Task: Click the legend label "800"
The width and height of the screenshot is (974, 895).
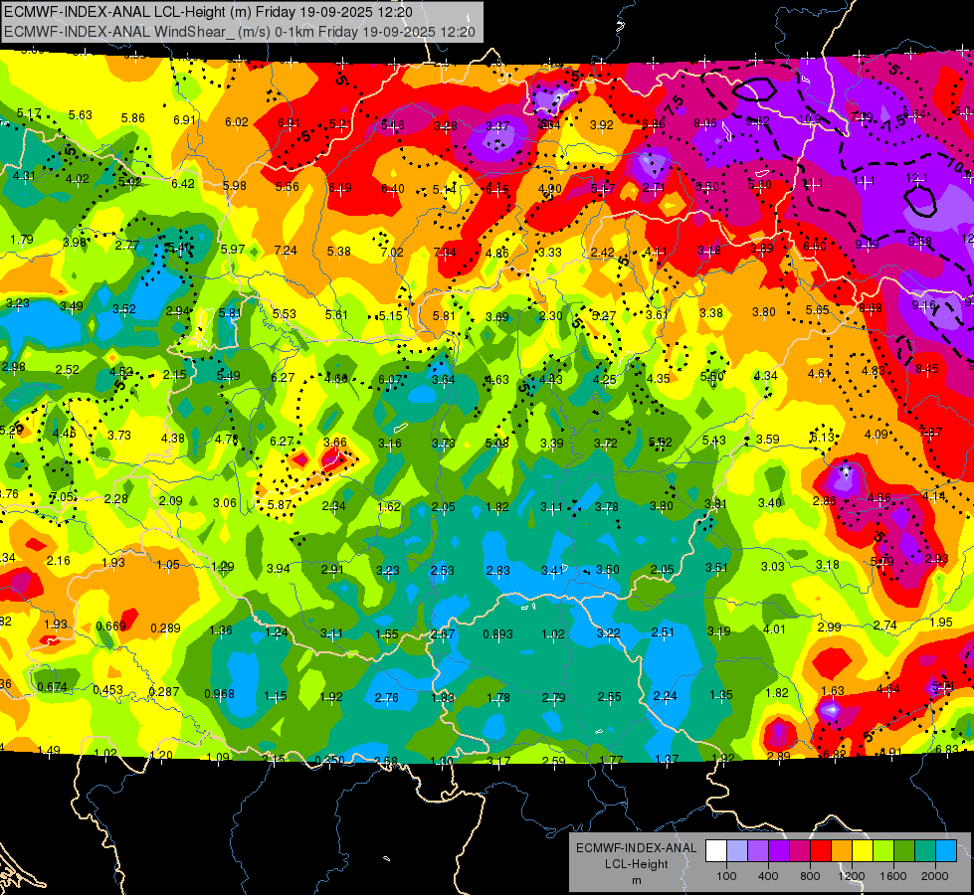Action: (x=810, y=876)
